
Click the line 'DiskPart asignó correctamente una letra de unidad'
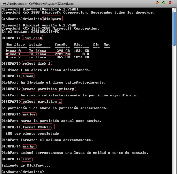coord(75,153)
